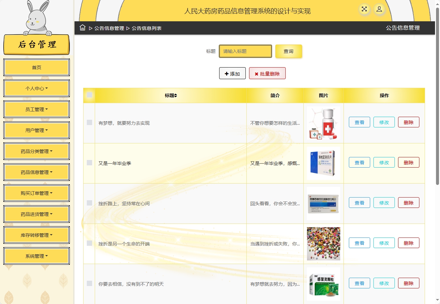440x304 pixels.
Task: Click the home icon in the breadcrumb
Action: point(82,28)
